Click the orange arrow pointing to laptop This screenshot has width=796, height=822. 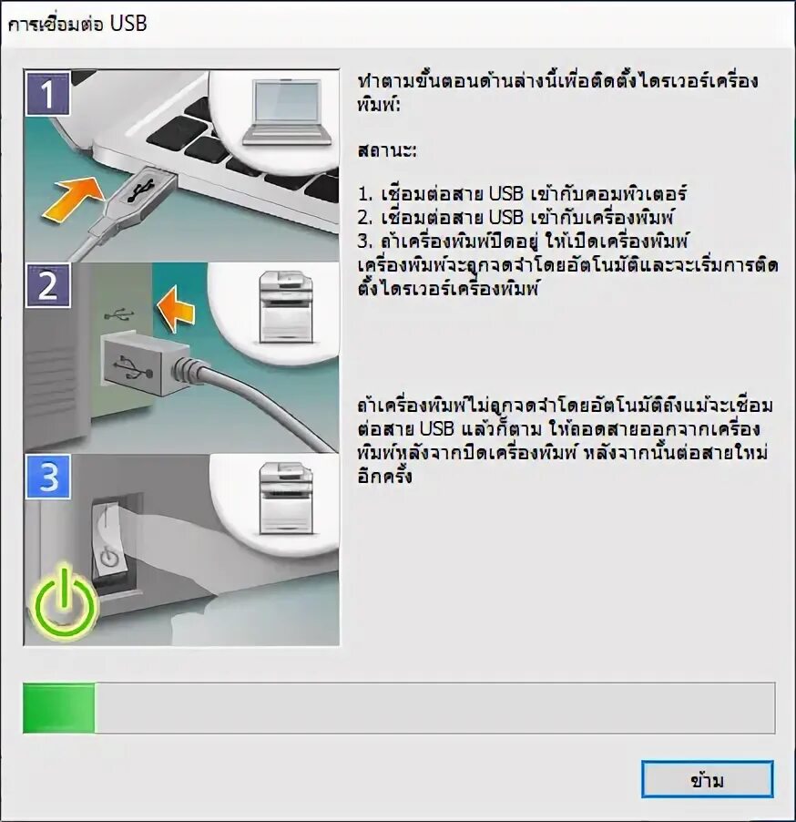pos(71,198)
